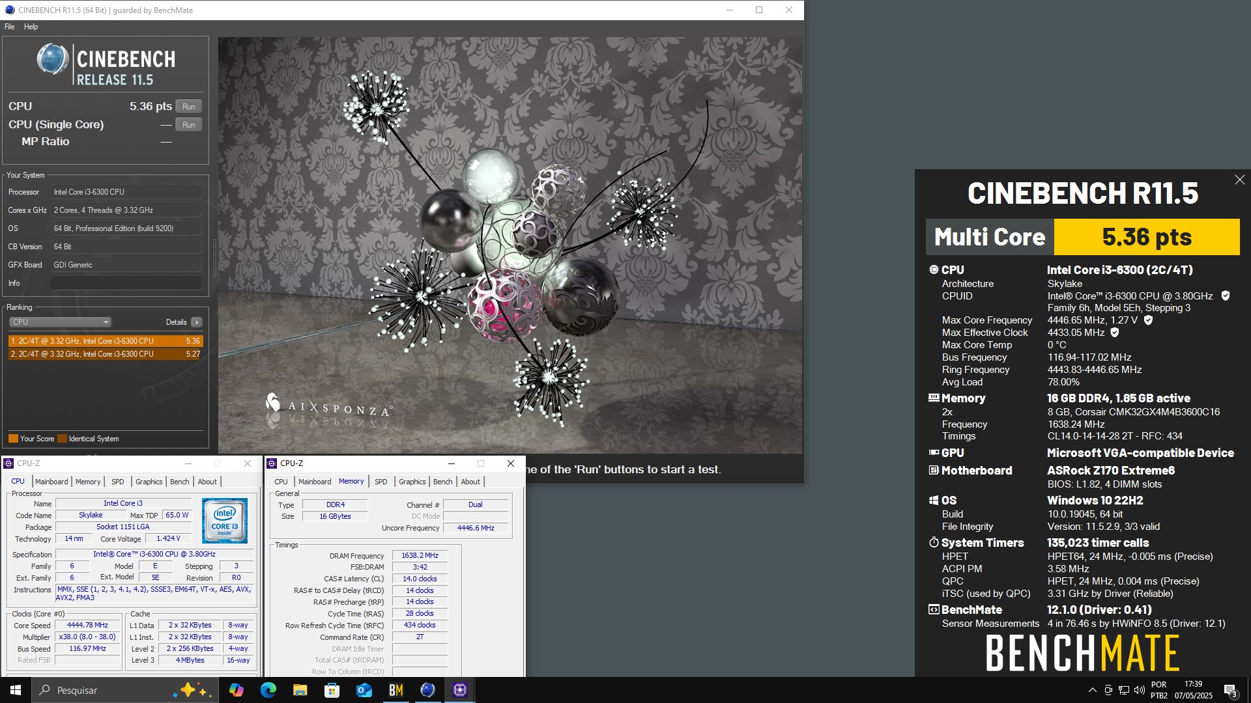The image size is (1251, 703).
Task: Select SPD tab in memory-timings CPU-Z window
Action: tap(381, 482)
